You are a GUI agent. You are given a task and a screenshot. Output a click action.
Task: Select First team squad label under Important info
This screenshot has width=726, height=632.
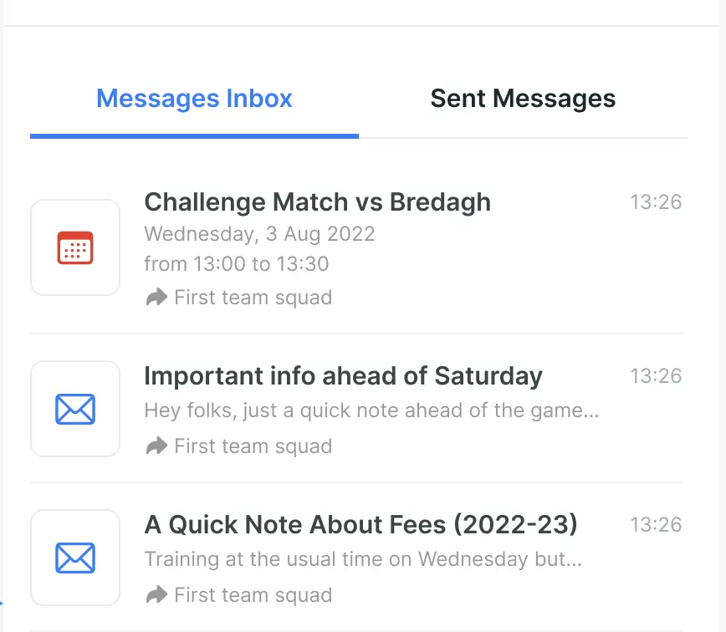click(x=253, y=446)
